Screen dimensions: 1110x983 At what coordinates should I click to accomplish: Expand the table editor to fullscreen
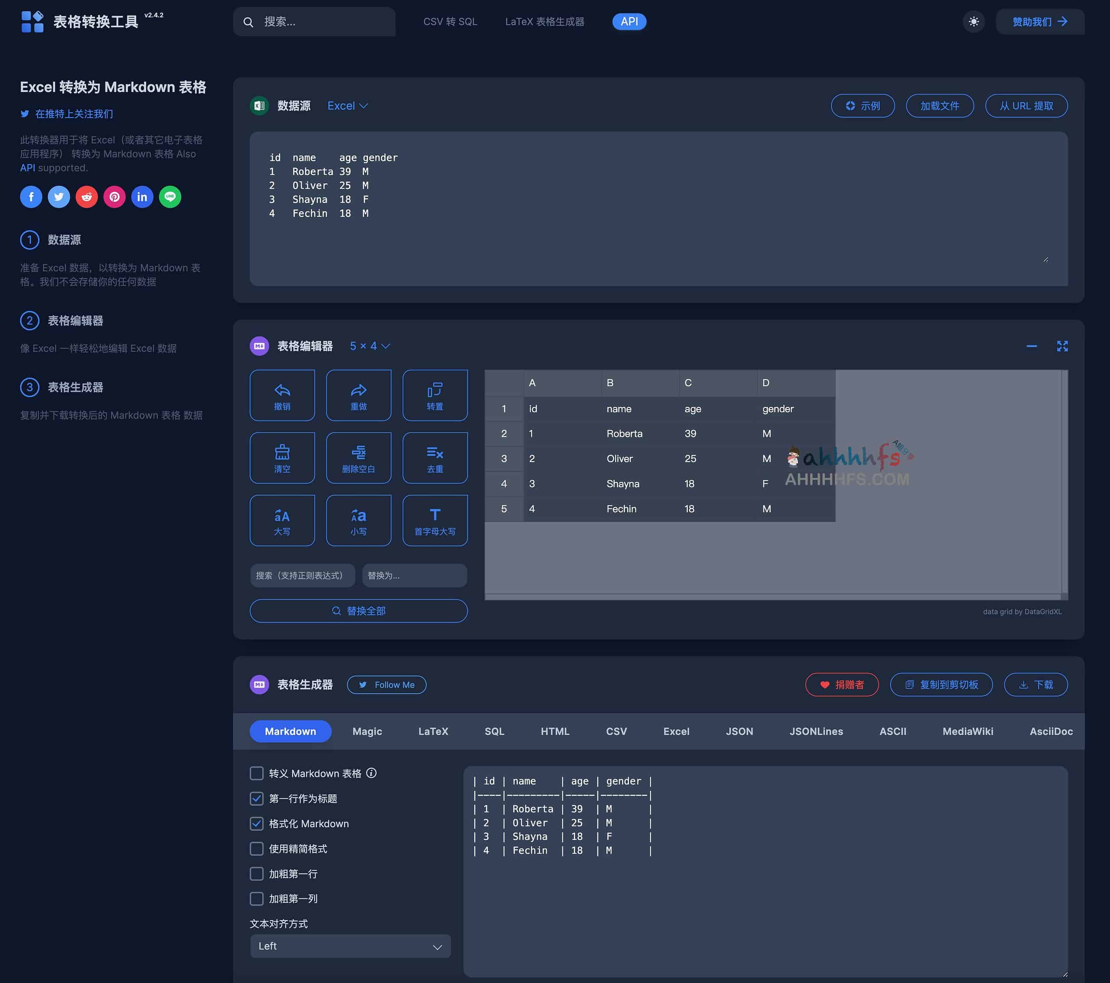tap(1063, 346)
